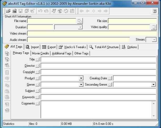This screenshot has width=161, height=128.
Task: Open the Genre dropdown
Action: [81, 85]
